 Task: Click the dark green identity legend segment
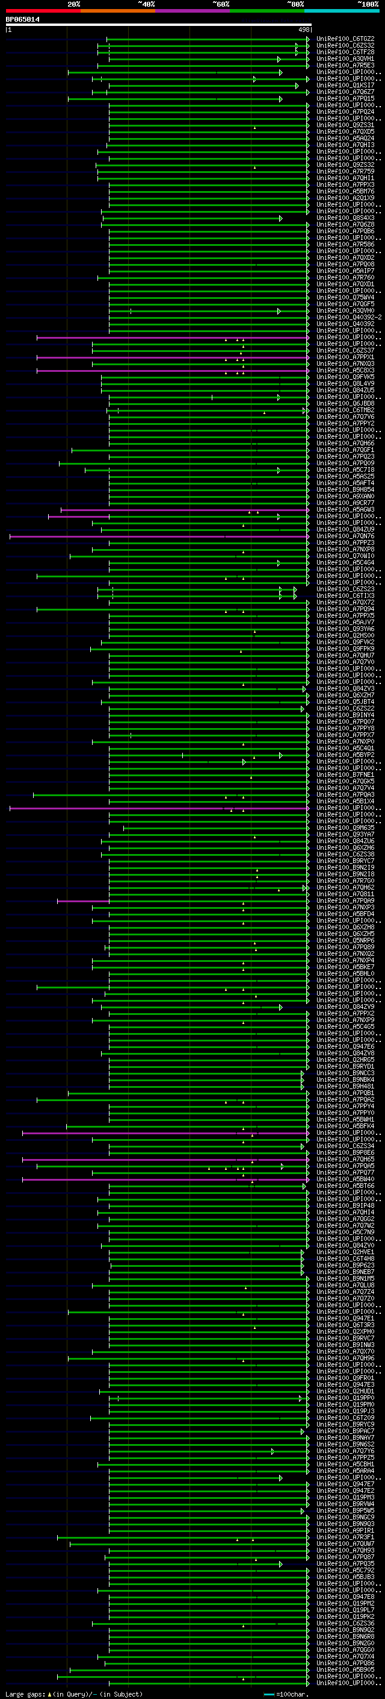[267, 11]
